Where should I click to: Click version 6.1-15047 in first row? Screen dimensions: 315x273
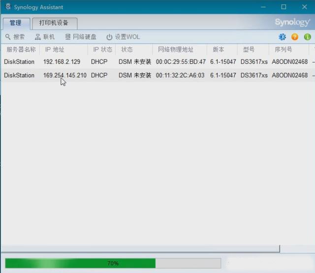click(x=223, y=61)
